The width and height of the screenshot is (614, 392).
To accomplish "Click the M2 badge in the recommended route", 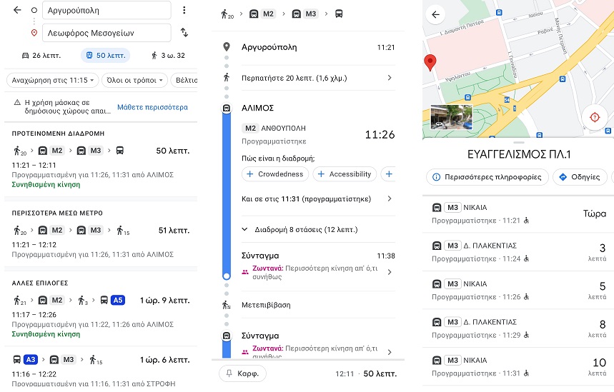I will 57,151.
